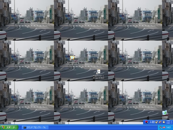
Task: Click the red ball IME language icon
Action: pyautogui.click(x=147, y=122)
